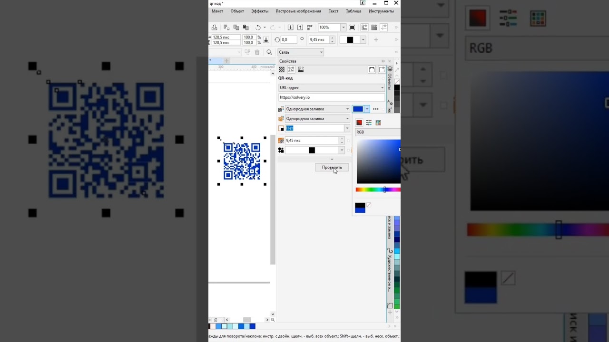The image size is (609, 342).
Task: Select the QR code tab icon in Properties
Action: 291,69
